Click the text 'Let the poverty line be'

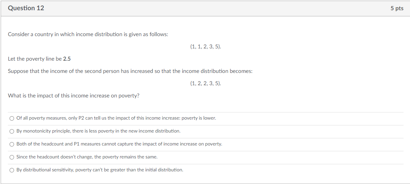[35, 59]
